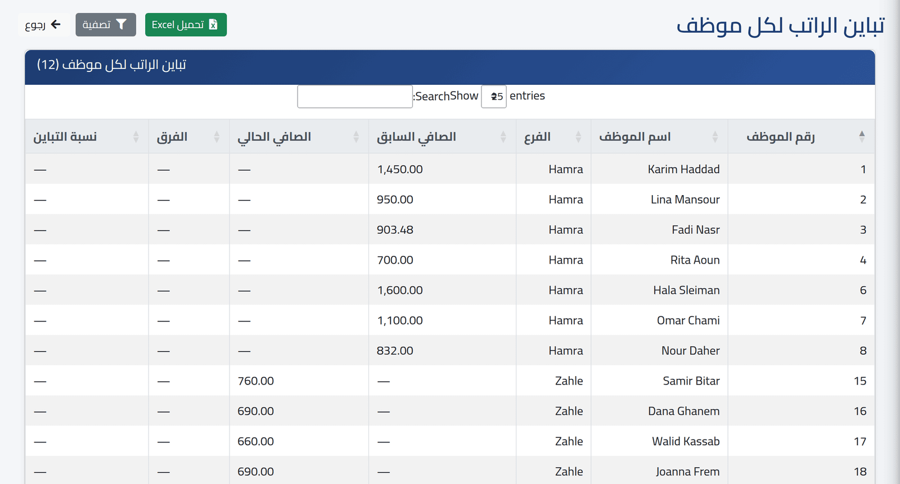The width and height of the screenshot is (900, 484).
Task: Sort by نسبة التباين column
Action: (x=87, y=137)
